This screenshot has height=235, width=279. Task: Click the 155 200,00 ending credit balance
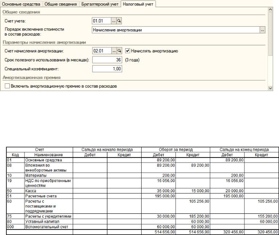pyautogui.click(x=268, y=216)
